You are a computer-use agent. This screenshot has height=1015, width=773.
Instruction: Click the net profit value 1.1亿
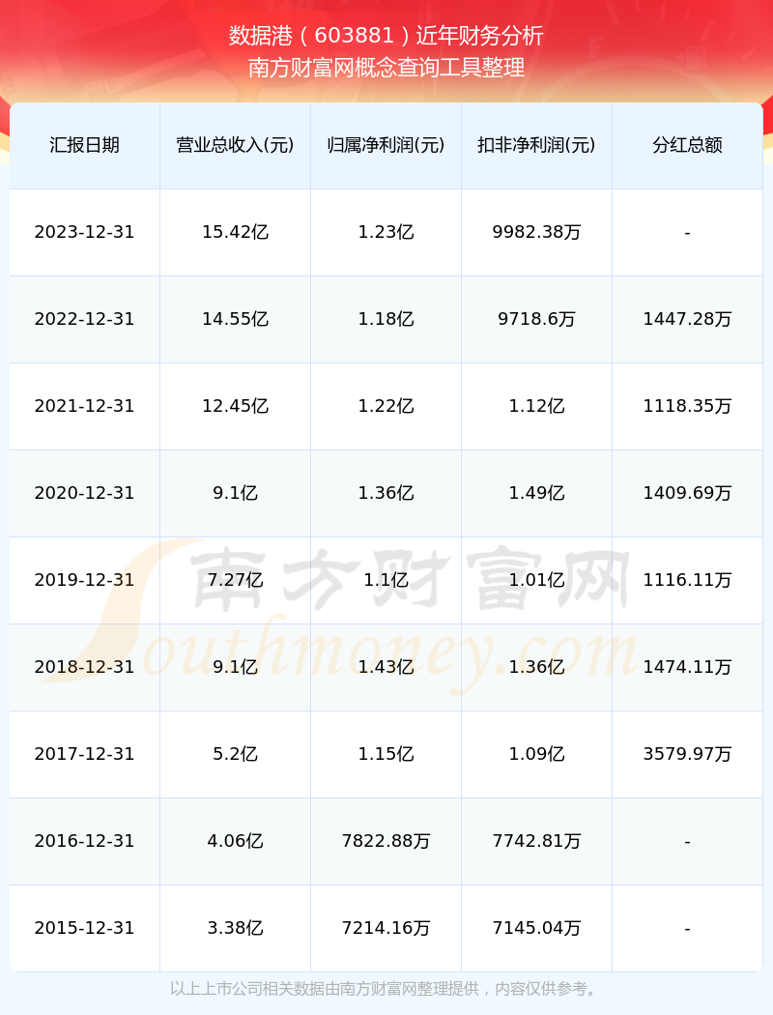pyautogui.click(x=386, y=580)
